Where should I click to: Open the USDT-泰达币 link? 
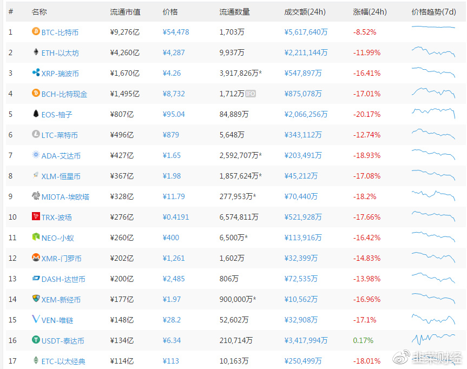pos(63,341)
